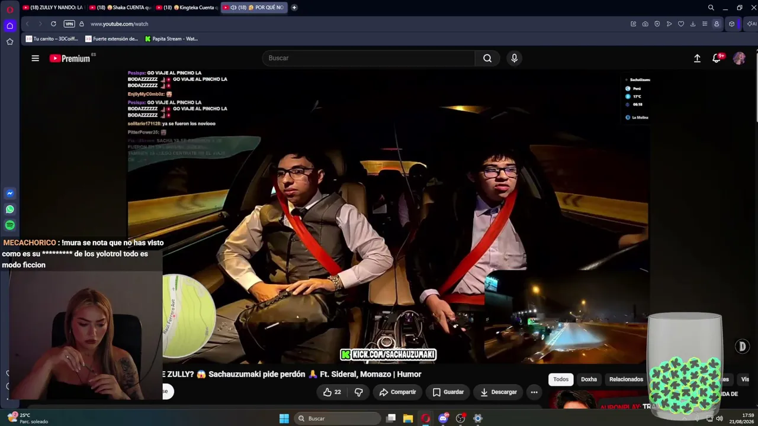The width and height of the screenshot is (758, 426).
Task: Select the 'Doxha' filter chip
Action: tap(589, 379)
